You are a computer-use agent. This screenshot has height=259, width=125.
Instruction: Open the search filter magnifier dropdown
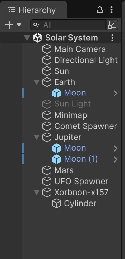click(x=36, y=25)
